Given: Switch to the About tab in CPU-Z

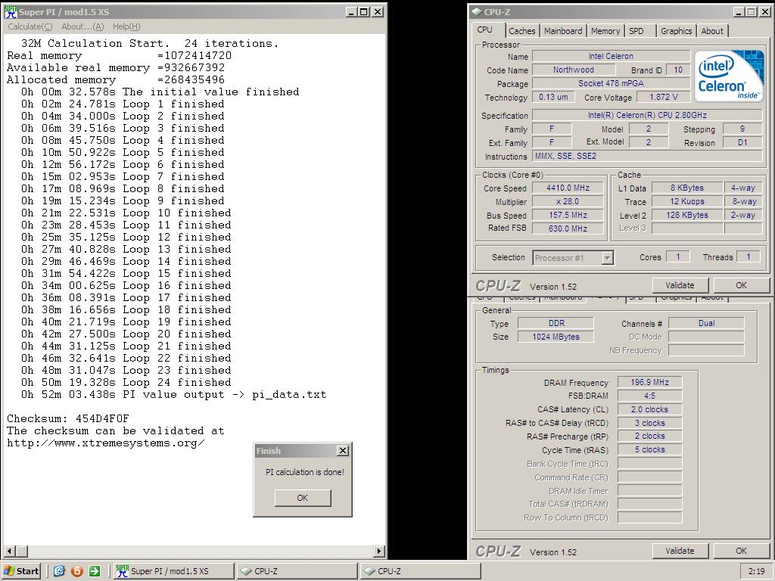Looking at the screenshot, I should coord(712,31).
